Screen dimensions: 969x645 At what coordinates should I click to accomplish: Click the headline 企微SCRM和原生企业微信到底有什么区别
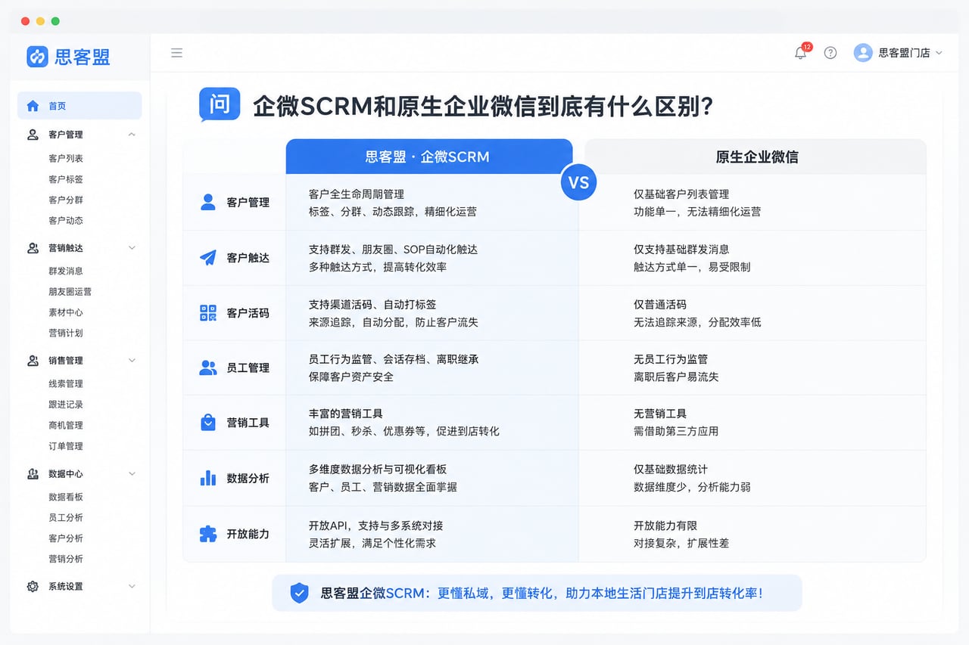tap(483, 106)
